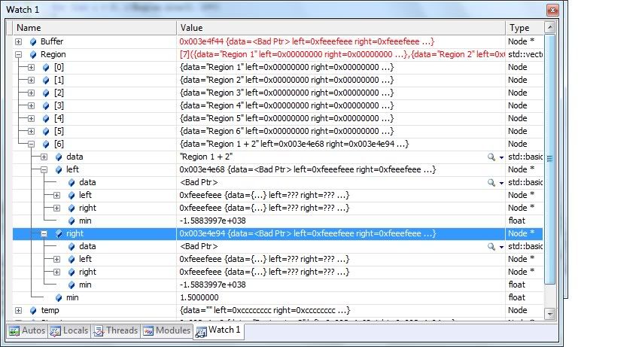Expand the Buffer node
642x347 pixels.
click(18, 41)
